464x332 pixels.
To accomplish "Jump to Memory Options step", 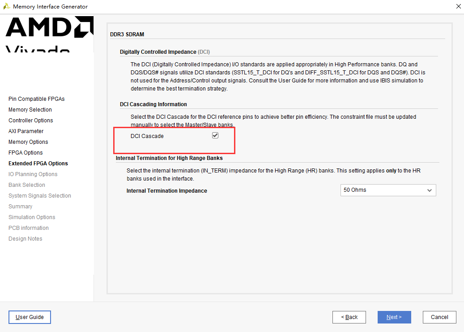I will [28, 142].
